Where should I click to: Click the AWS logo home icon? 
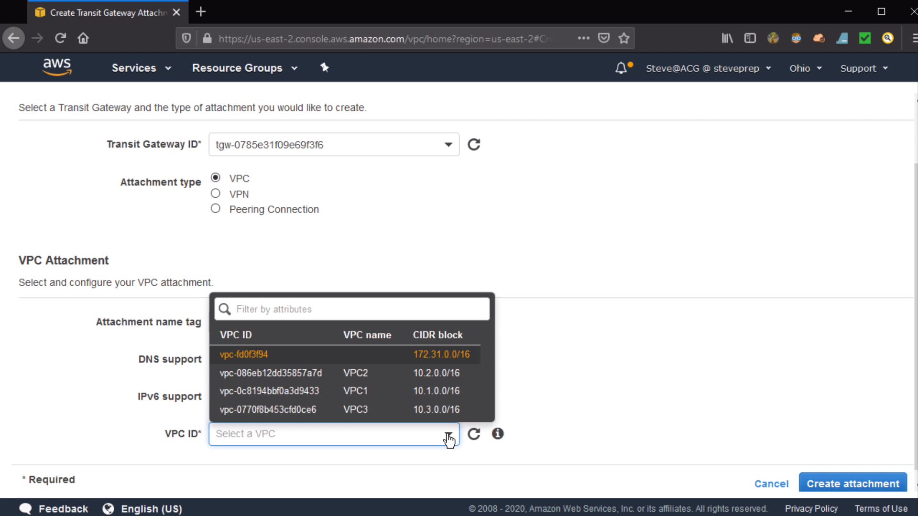point(57,67)
